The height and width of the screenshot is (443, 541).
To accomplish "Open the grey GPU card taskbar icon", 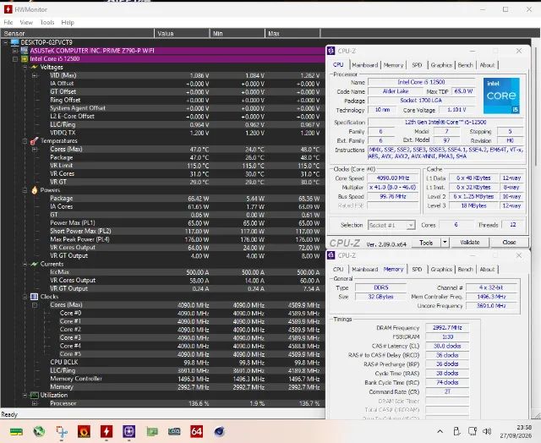I will coord(174,431).
